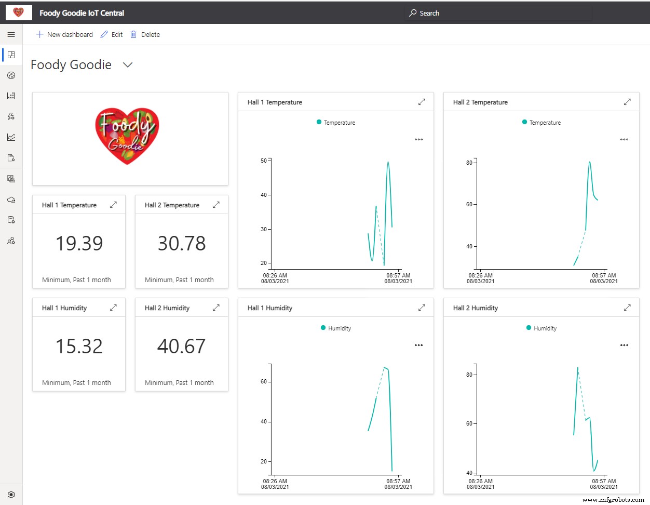Click Delete to remove the dashboard
The image size is (650, 505).
click(x=145, y=34)
